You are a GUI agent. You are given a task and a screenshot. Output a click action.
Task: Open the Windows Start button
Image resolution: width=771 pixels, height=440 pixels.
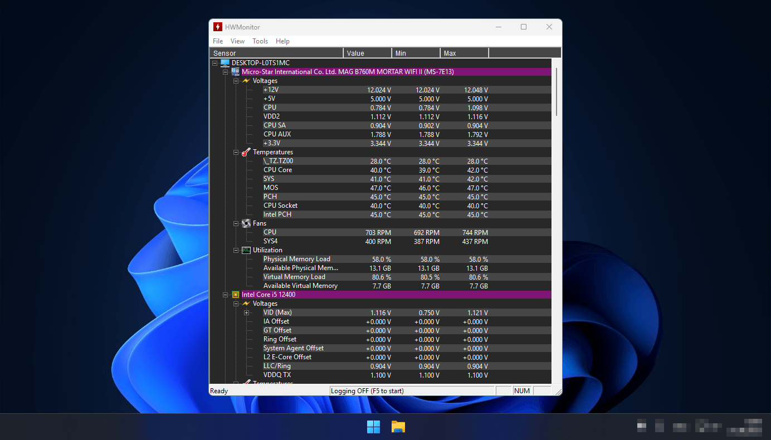coord(373,427)
